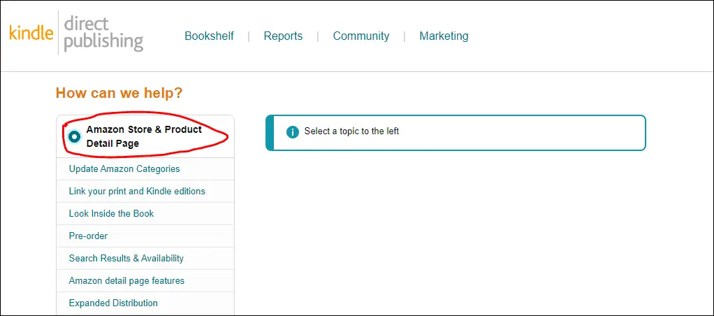Select Search Results & Availability topic
The width and height of the screenshot is (714, 316).
coord(145,258)
